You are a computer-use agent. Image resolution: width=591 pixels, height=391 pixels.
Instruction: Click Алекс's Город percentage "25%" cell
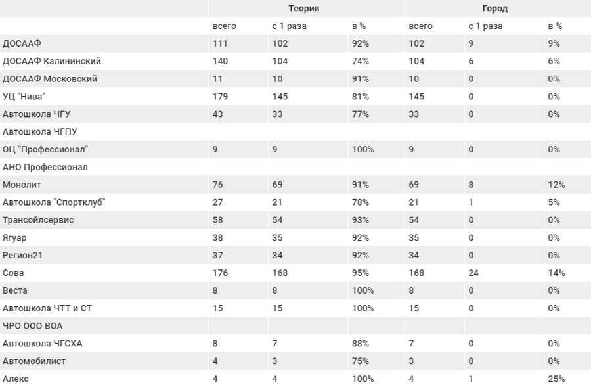[556, 379]
